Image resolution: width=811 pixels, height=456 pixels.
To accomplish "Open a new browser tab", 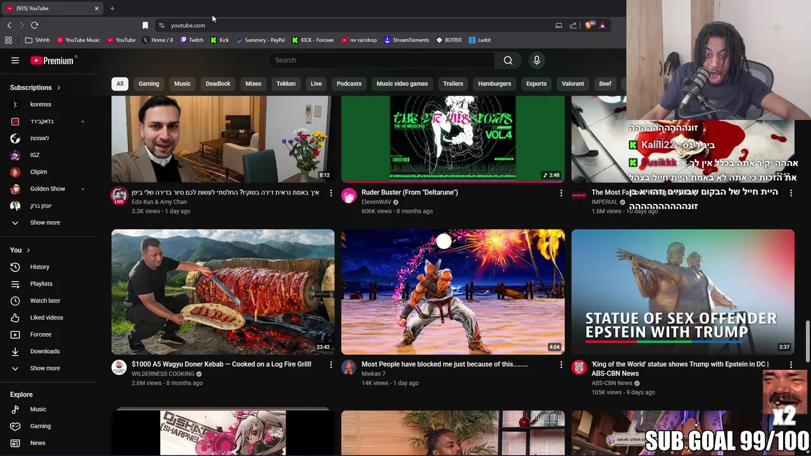I will pos(112,8).
